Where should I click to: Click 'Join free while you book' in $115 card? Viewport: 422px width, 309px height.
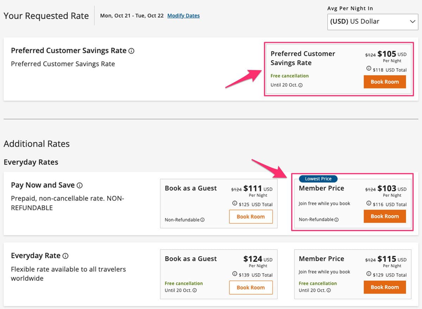tap(325, 272)
